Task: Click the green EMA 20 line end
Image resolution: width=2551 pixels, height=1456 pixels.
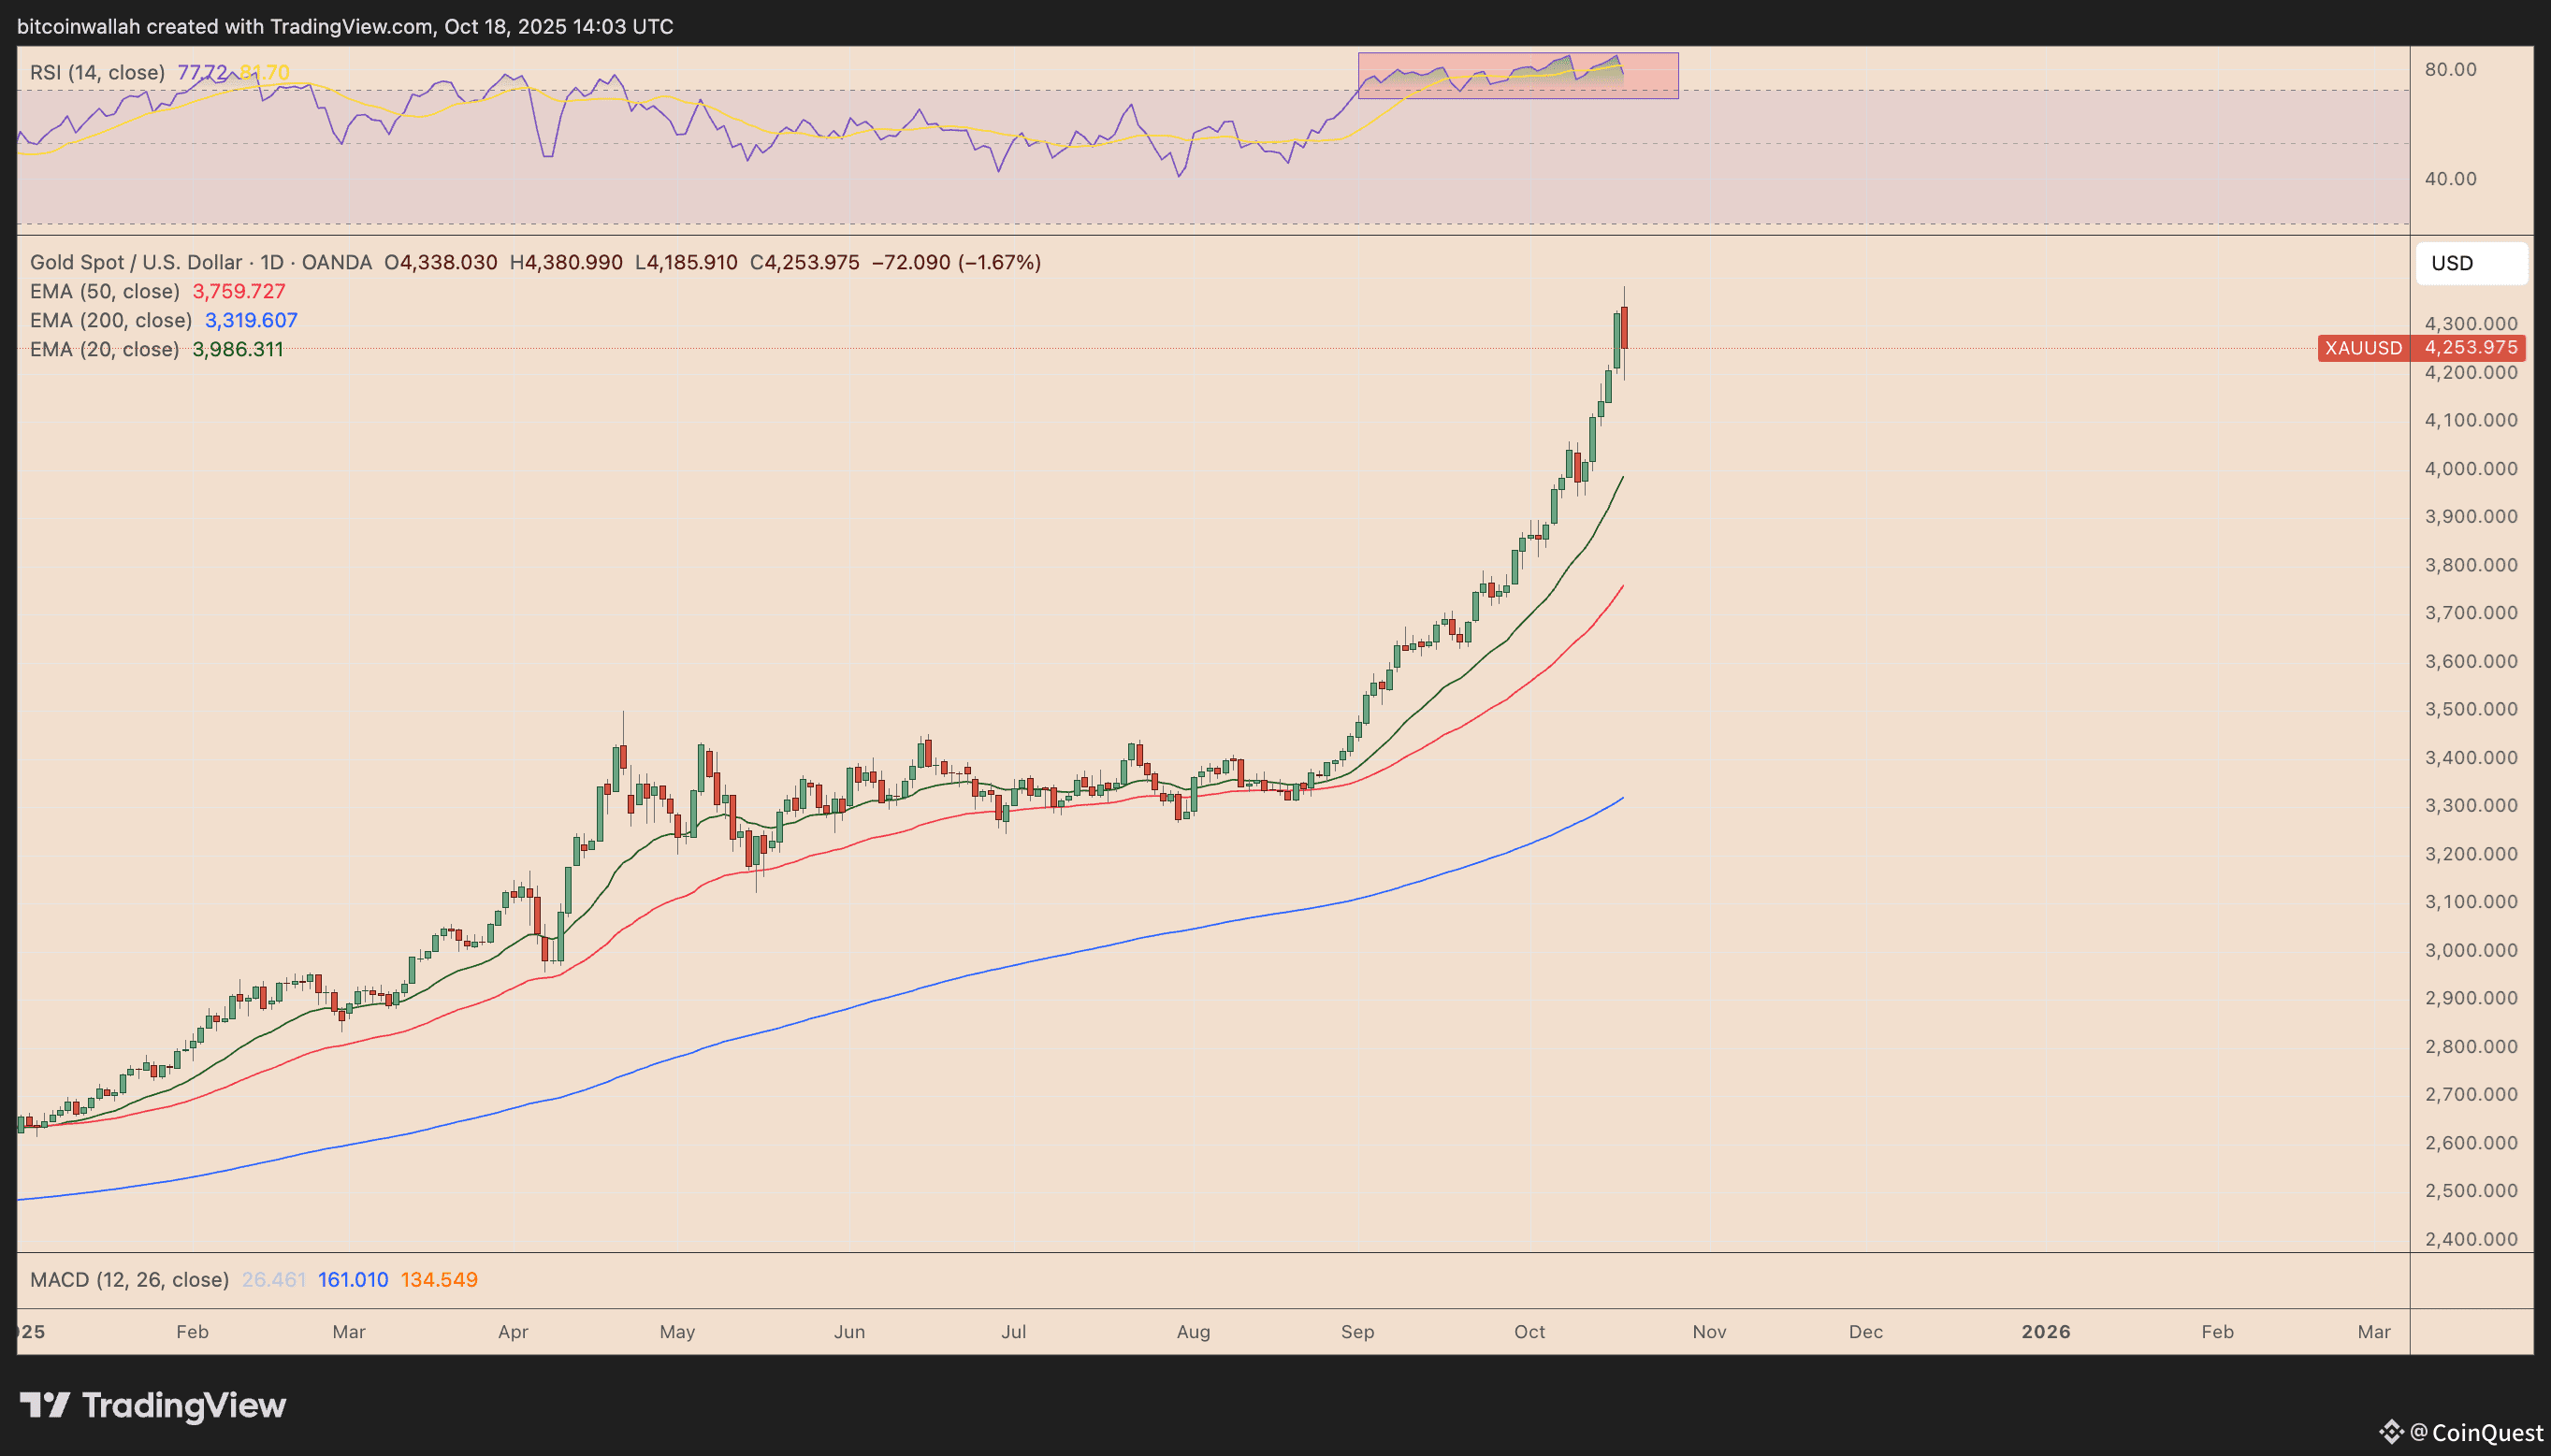Action: [1620, 481]
